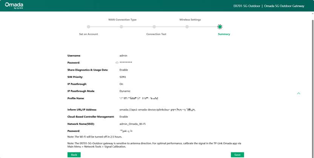Select the Connection Test step label
The width and height of the screenshot is (314, 158).
tap(156, 34)
